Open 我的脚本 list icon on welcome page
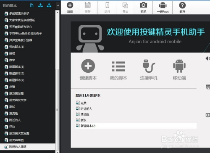 coord(118,66)
